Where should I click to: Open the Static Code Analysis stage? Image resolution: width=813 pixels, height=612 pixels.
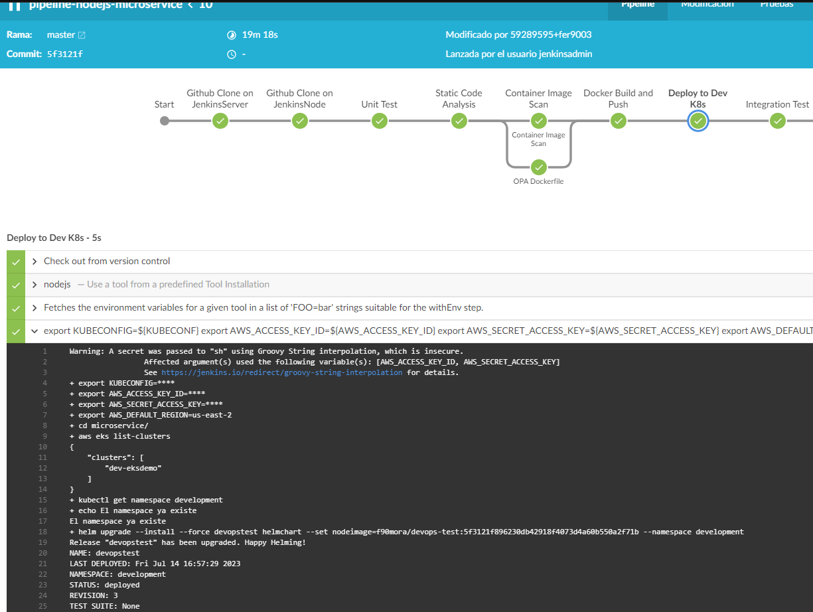point(459,121)
